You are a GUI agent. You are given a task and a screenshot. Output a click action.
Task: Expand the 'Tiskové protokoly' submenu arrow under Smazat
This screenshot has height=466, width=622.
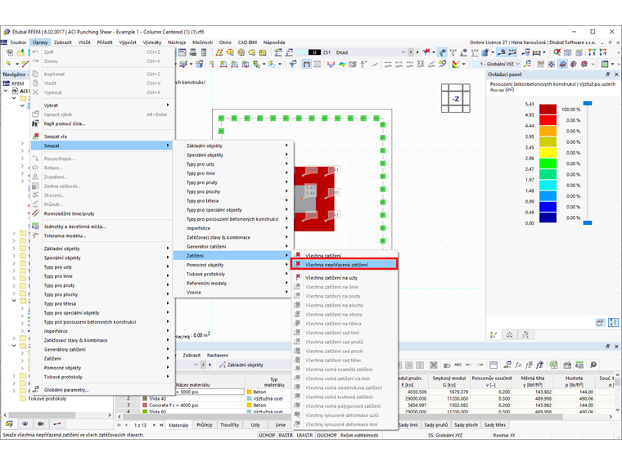tap(286, 274)
